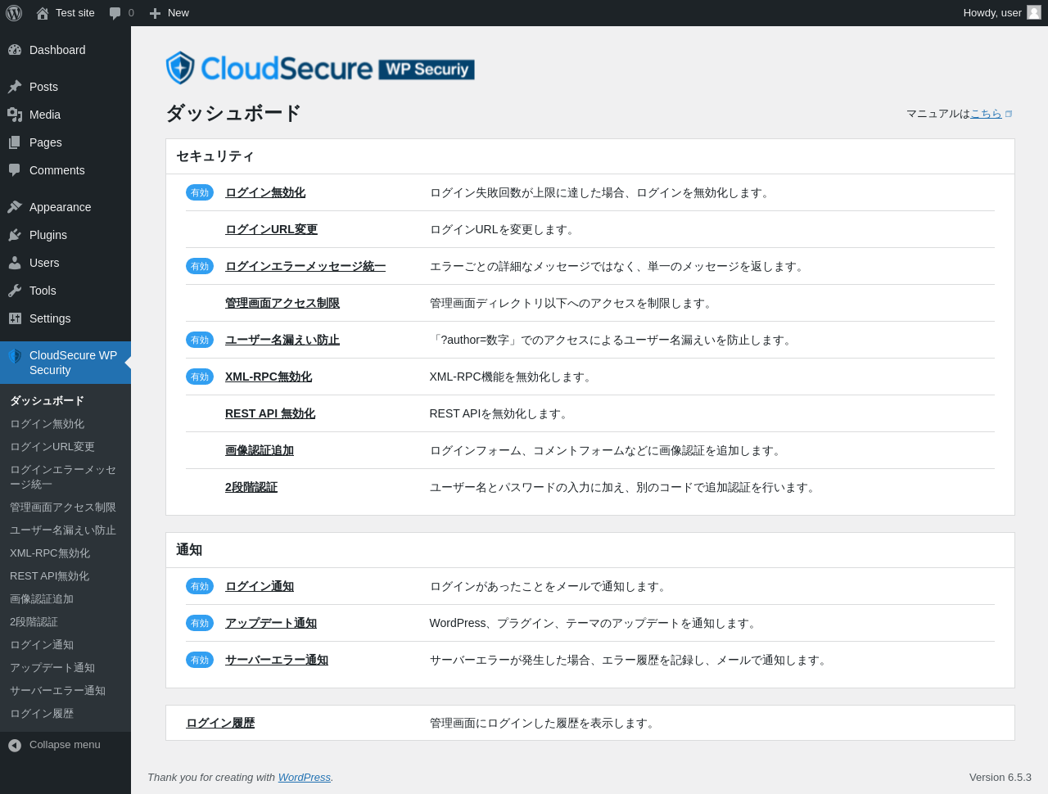Image resolution: width=1048 pixels, height=794 pixels.
Task: Click 有効 badge next to ユーザー名漏えい防止
Action: (200, 340)
